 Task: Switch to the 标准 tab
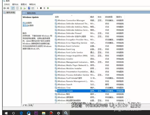click(x=30, y=105)
